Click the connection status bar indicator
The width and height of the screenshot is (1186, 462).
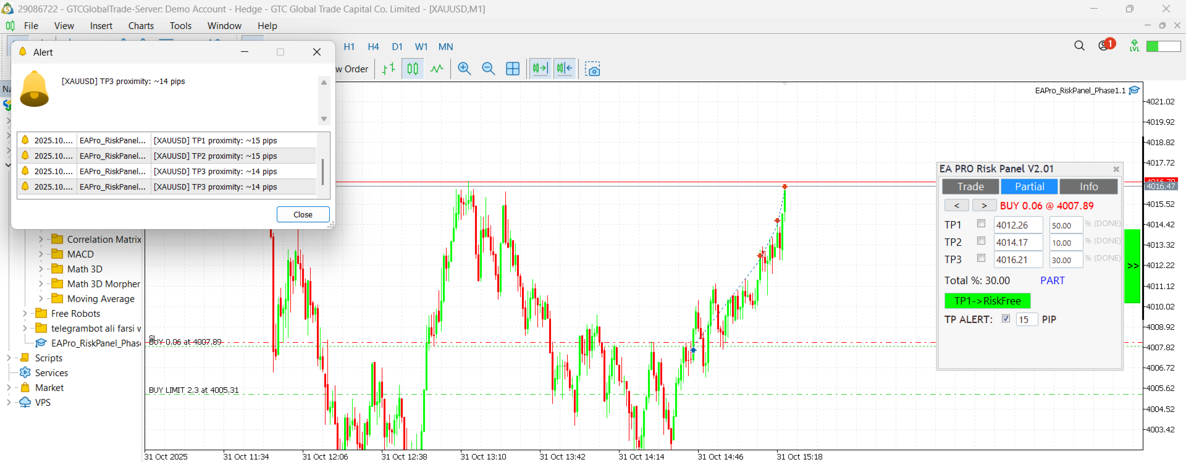[1163, 46]
